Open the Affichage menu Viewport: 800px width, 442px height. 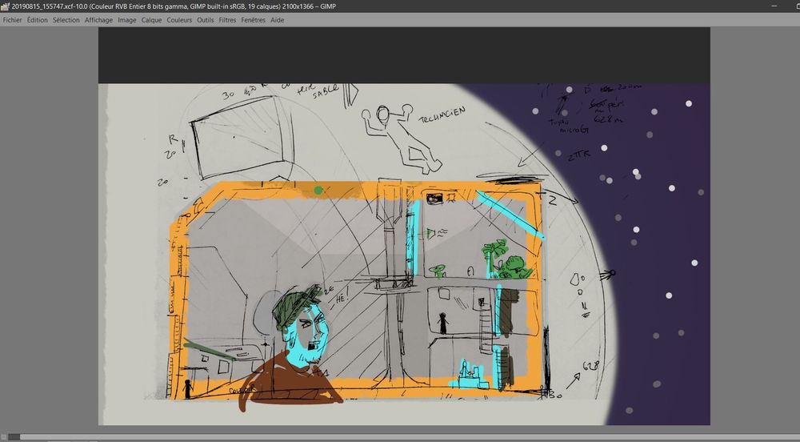click(x=98, y=20)
